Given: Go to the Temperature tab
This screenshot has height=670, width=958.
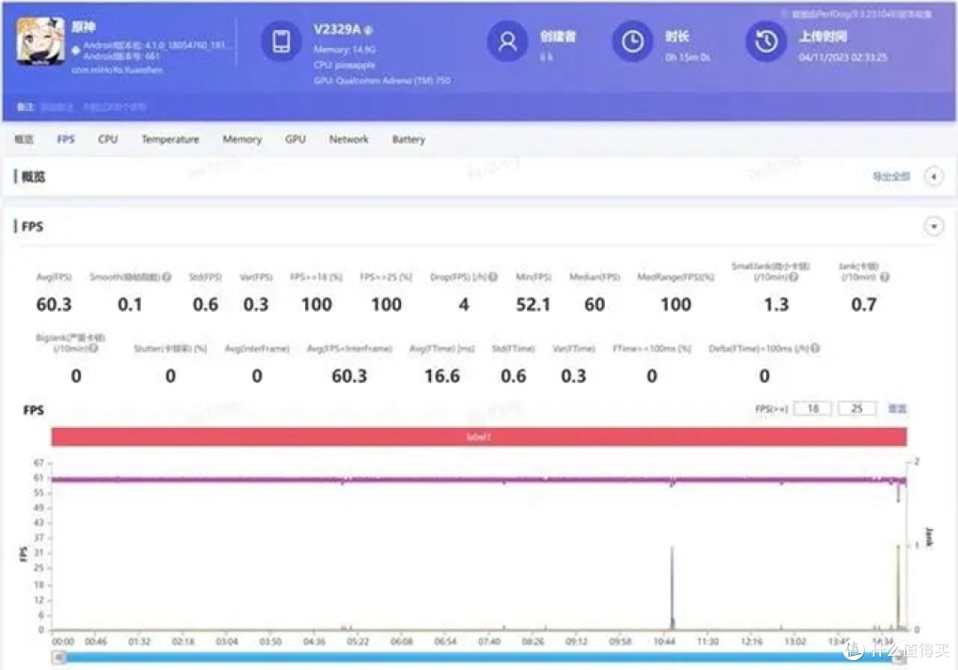Looking at the screenshot, I should point(169,139).
